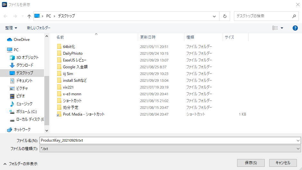The height and width of the screenshot is (170, 302).
Task: Click the vix221 folder name
Action: tap(68, 87)
